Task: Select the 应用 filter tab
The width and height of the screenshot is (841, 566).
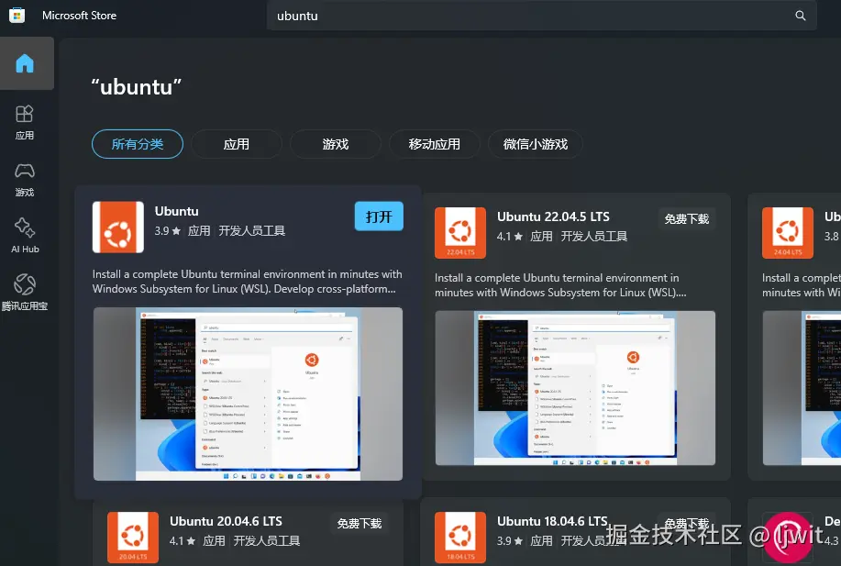Action: pos(237,144)
